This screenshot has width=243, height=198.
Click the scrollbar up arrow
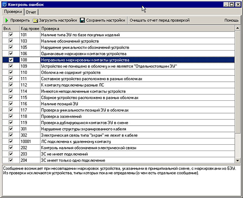pos(238,28)
